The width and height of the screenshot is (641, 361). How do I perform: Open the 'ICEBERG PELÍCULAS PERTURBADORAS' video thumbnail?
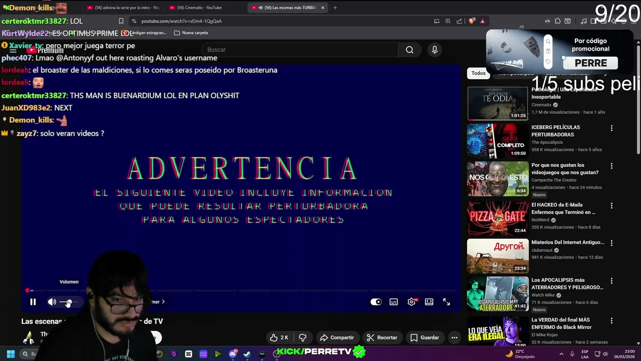tap(498, 141)
